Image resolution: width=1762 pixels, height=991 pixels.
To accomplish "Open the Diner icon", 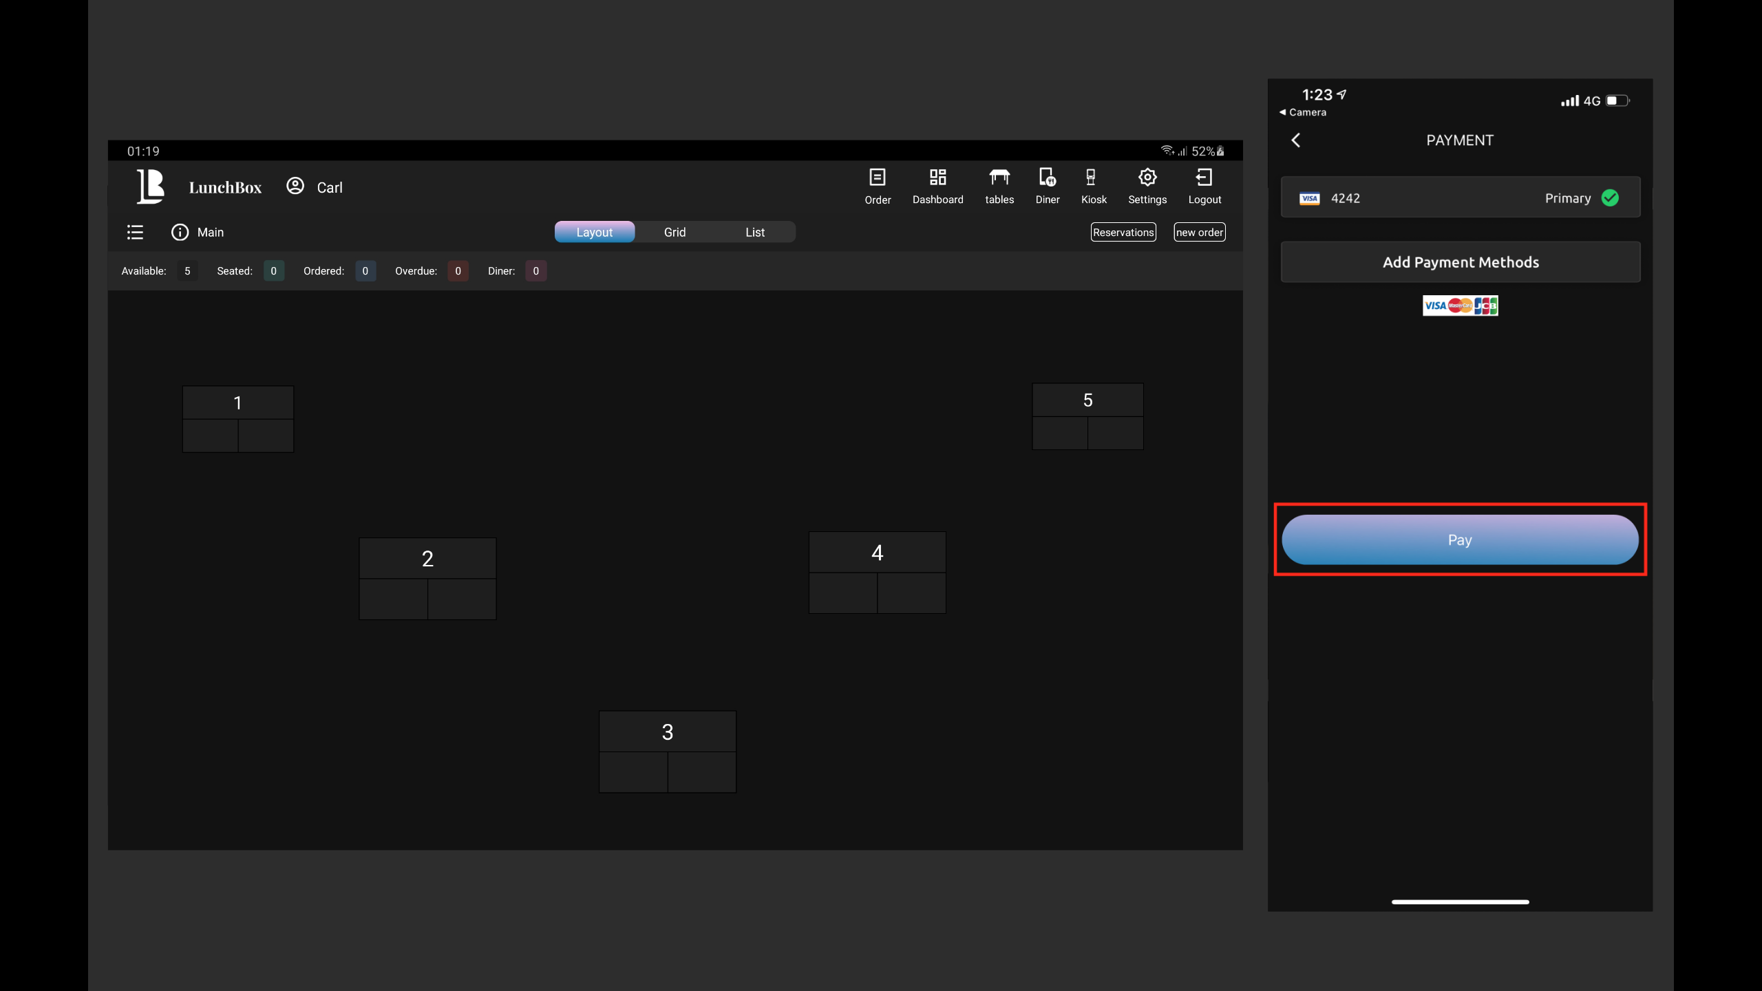I will coord(1047,178).
